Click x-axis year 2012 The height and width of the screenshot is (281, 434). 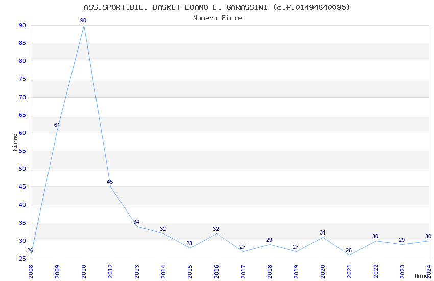(110, 272)
